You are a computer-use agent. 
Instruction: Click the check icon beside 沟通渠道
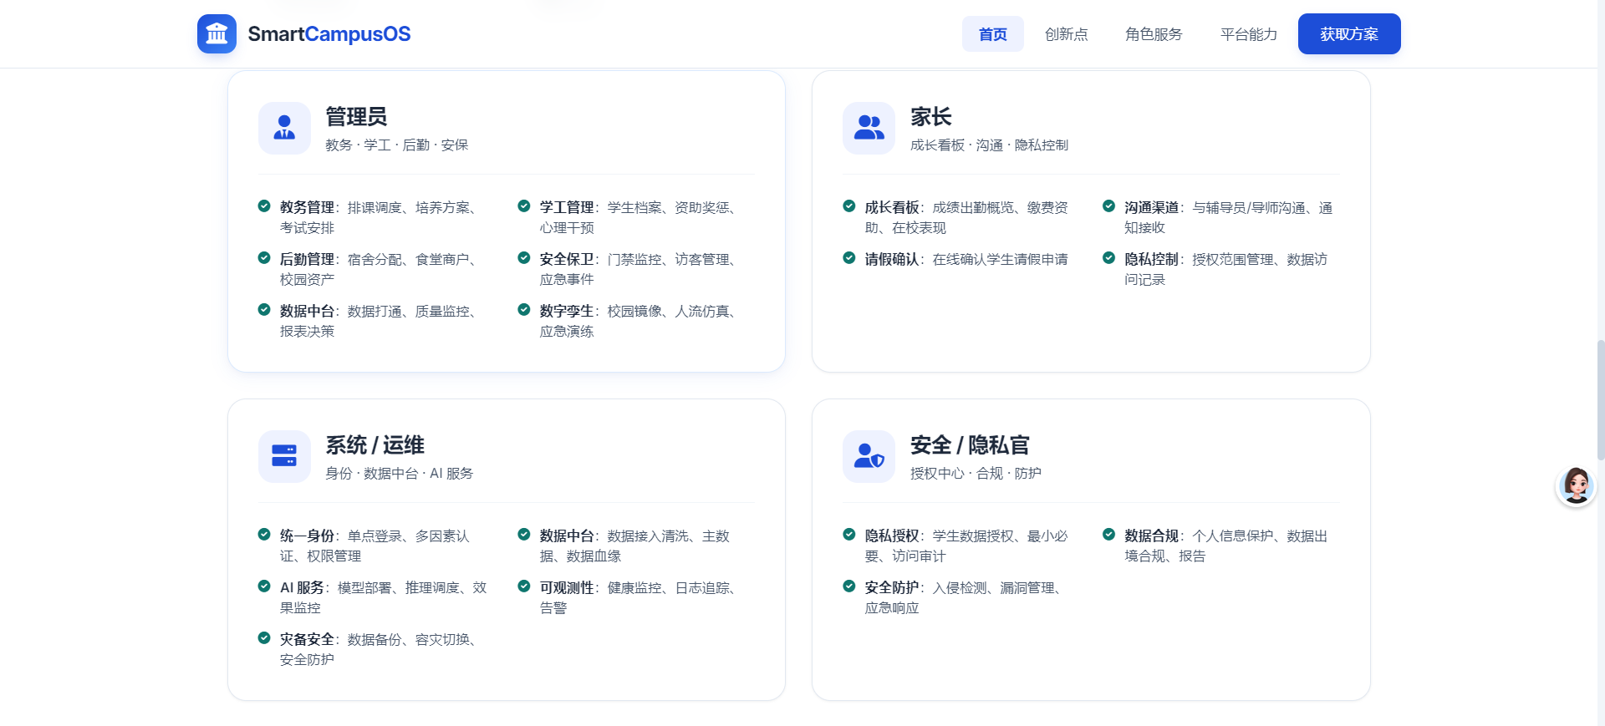tap(1108, 206)
